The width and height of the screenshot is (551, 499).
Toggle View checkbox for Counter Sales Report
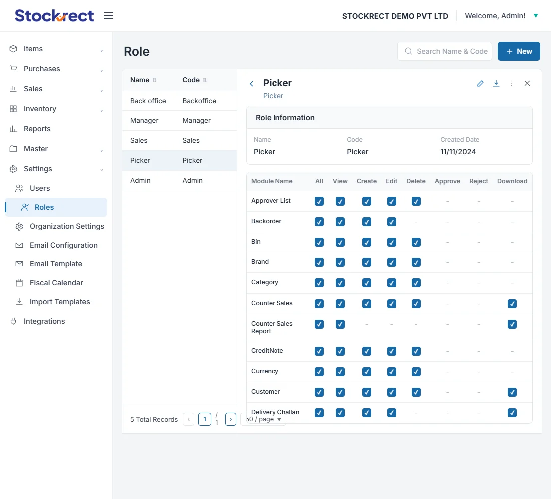340,324
